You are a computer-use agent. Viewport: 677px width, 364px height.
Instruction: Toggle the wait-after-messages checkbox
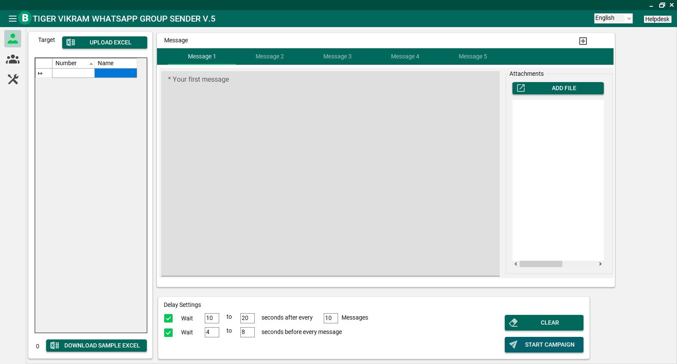click(x=168, y=318)
